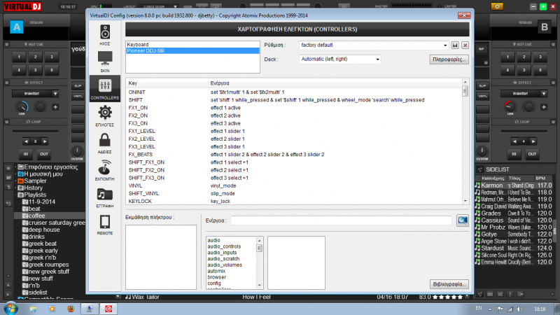Open the ΑΔΕΙΕΣ padlock section

[x=105, y=142]
